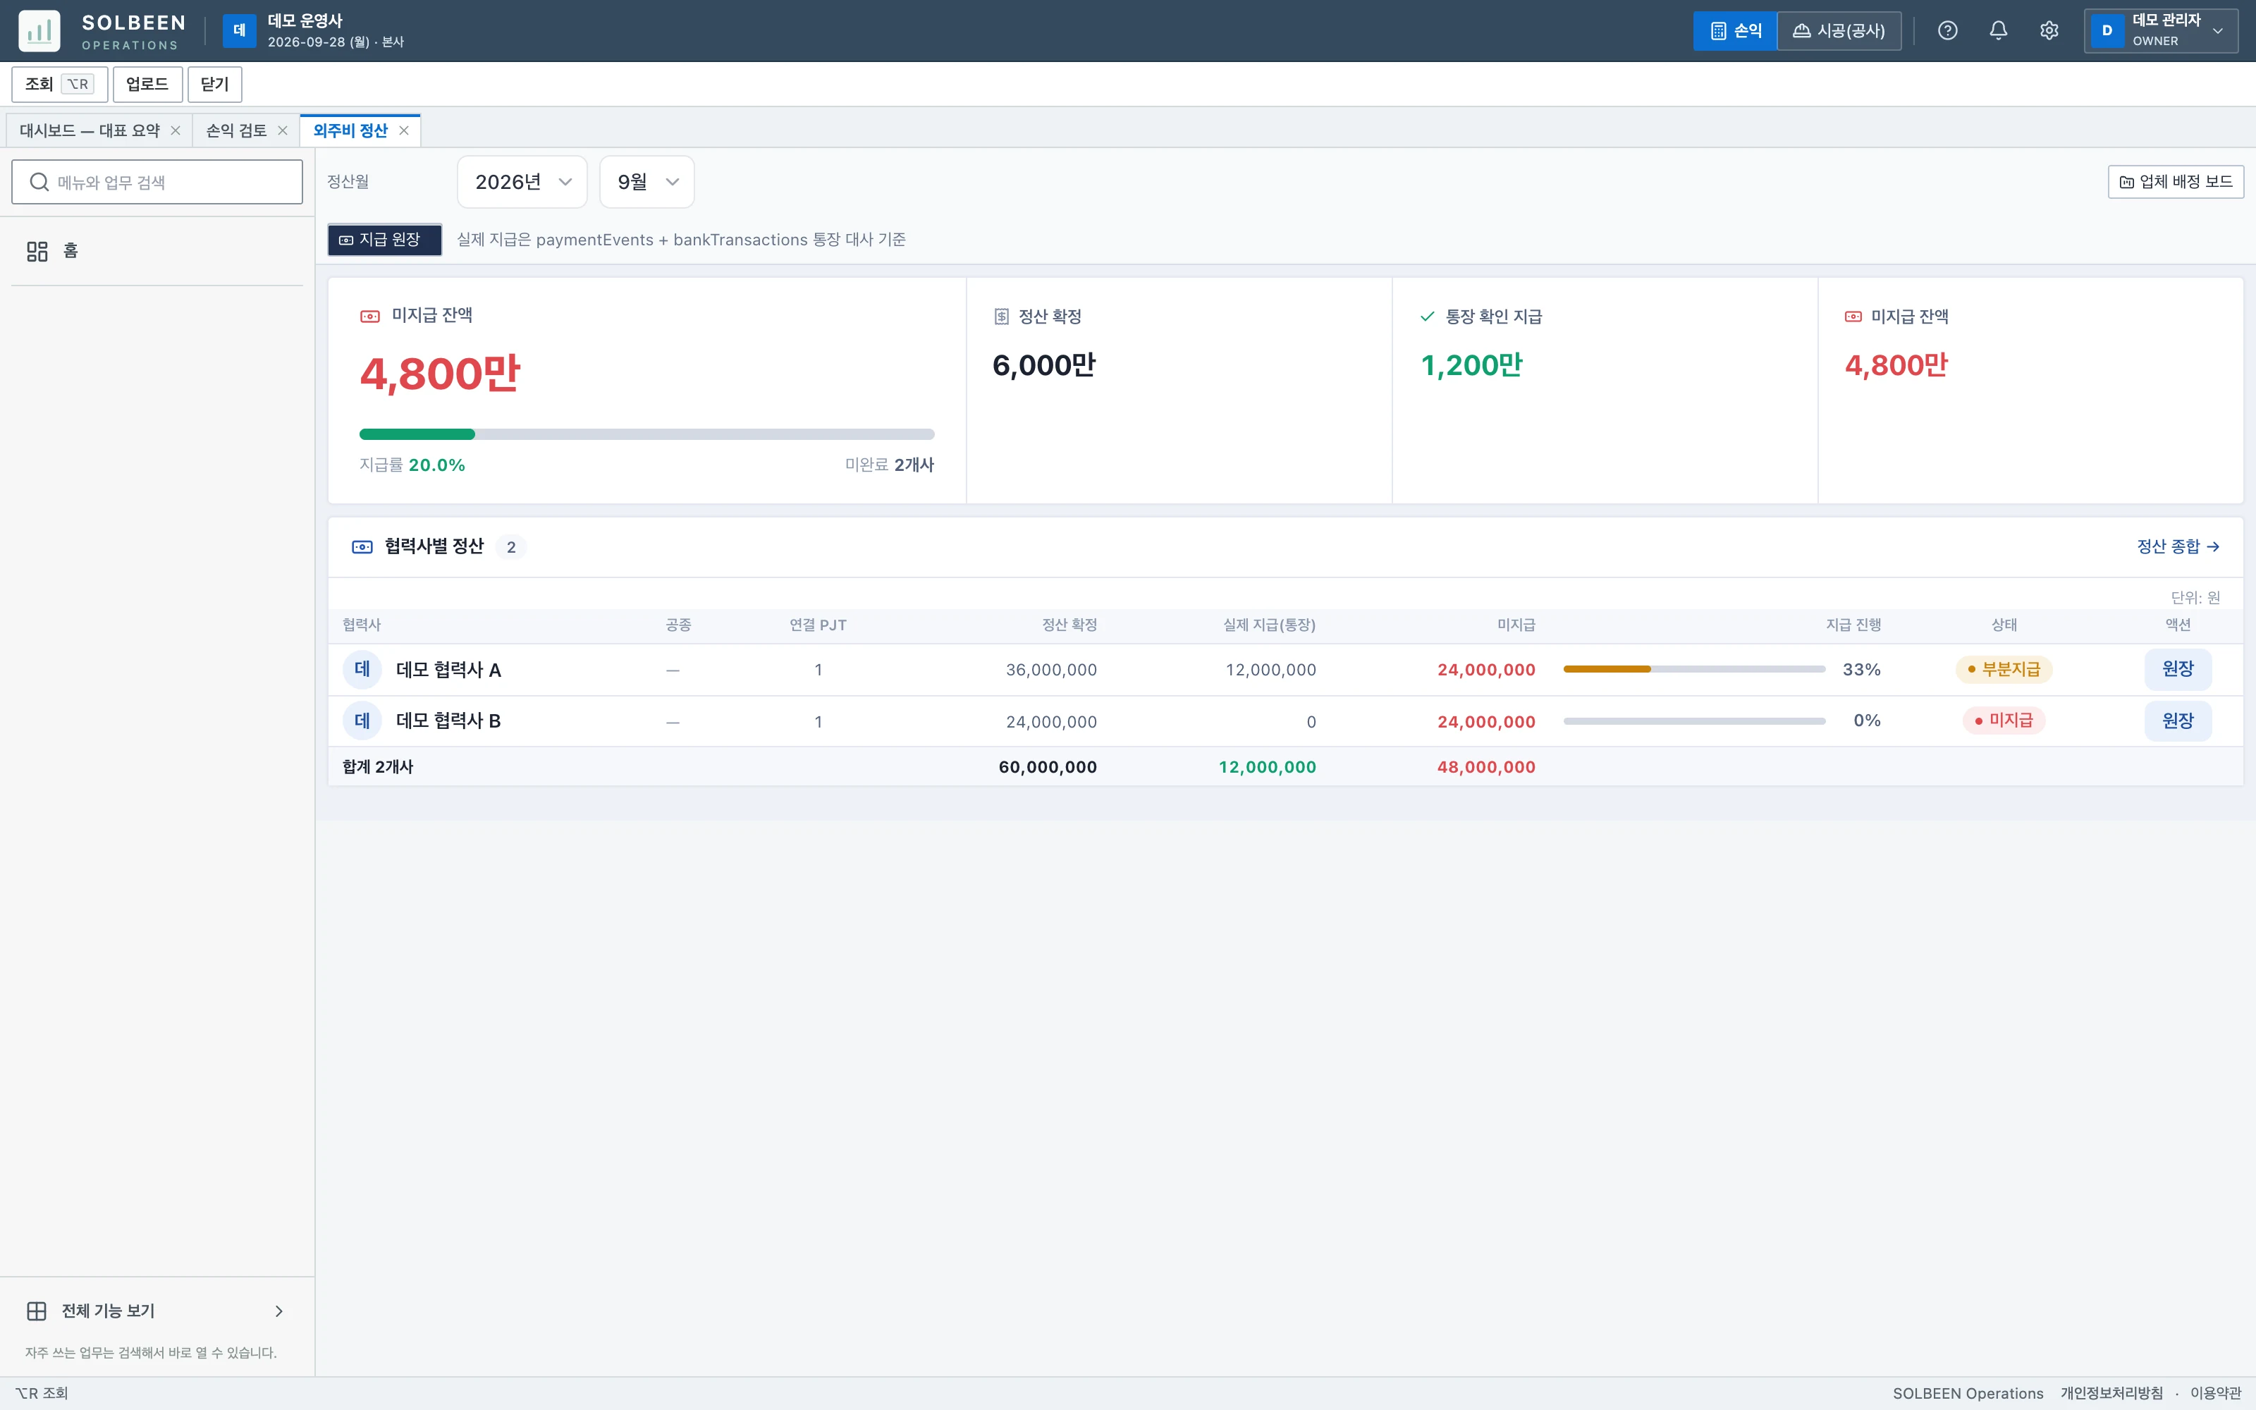Select the 외주비 정산 tab
The height and width of the screenshot is (1410, 2256).
[x=350, y=130]
